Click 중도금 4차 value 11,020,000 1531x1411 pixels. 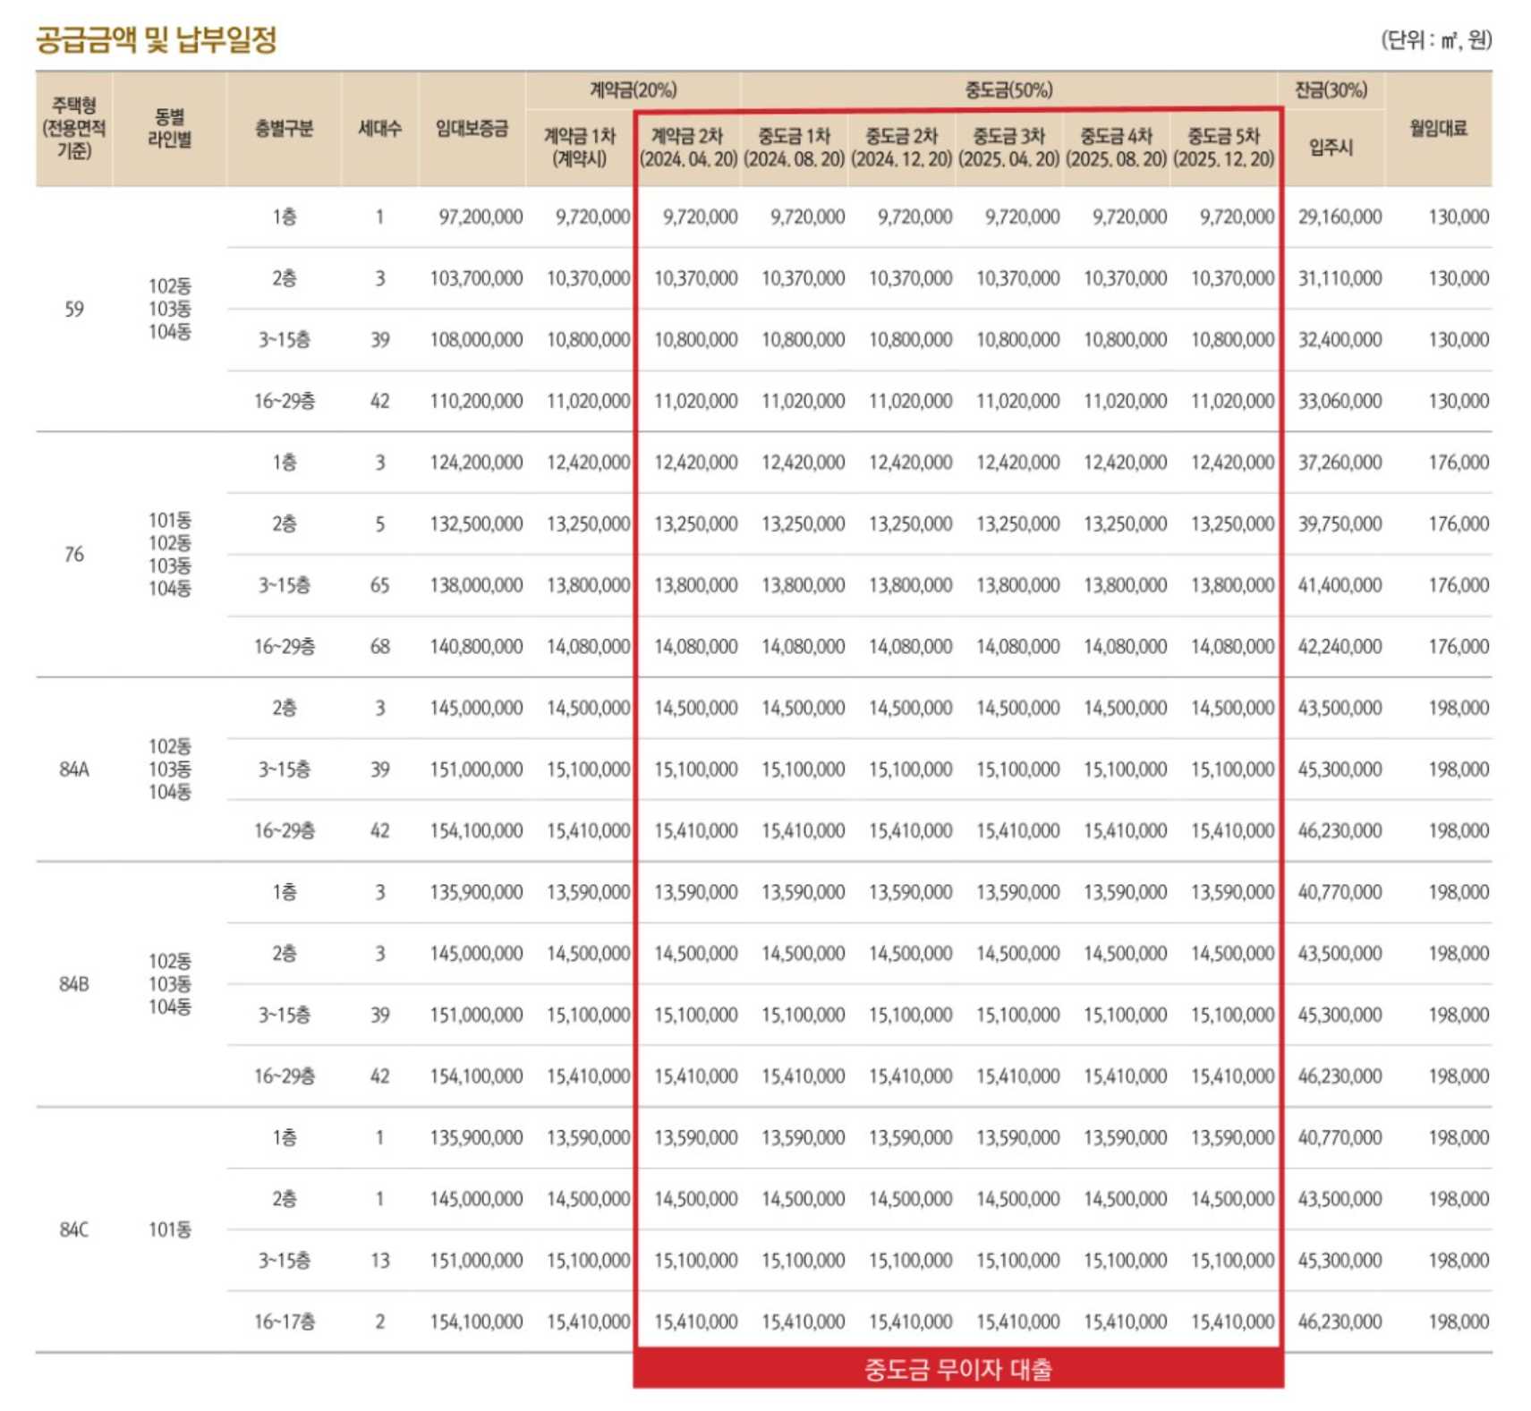point(1125,402)
